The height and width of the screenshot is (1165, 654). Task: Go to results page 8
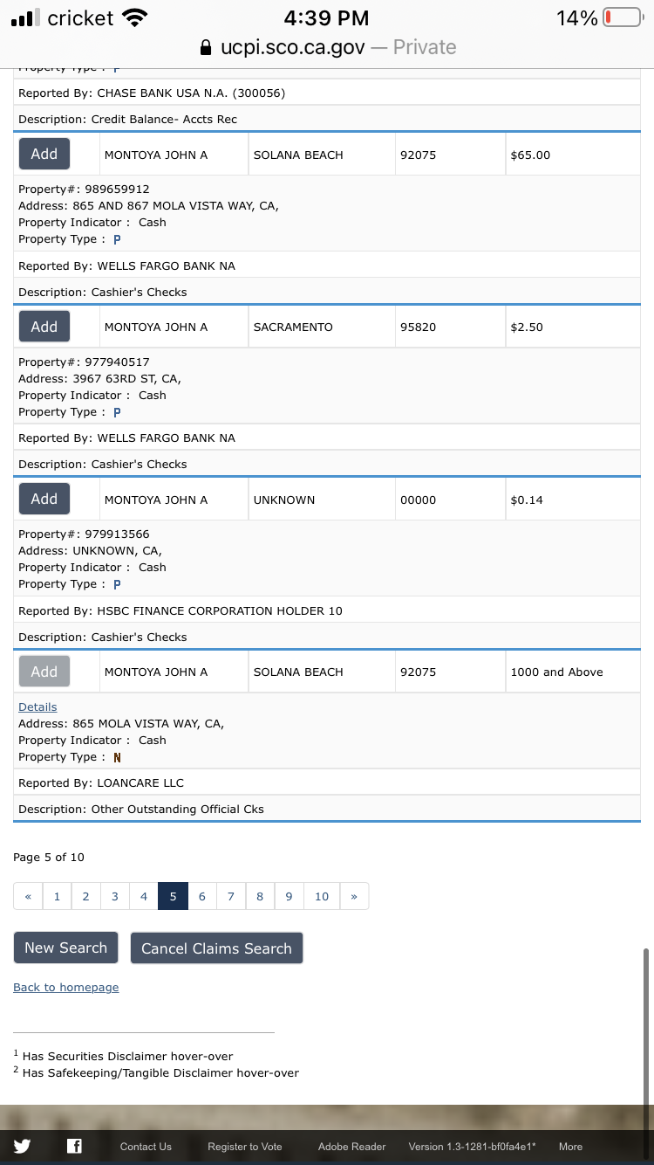click(260, 896)
